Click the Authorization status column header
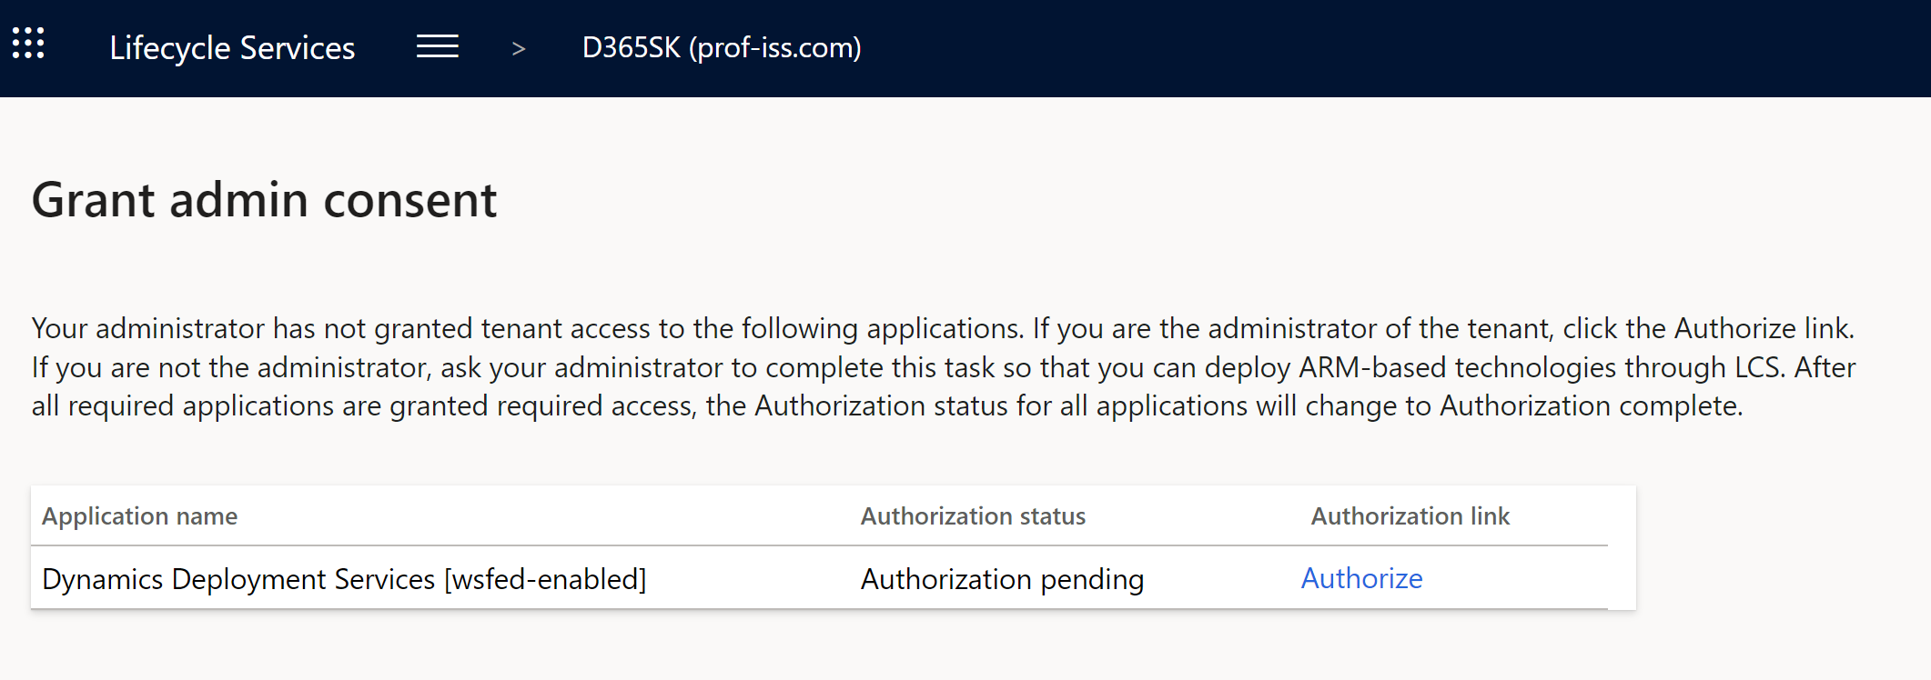Image resolution: width=1931 pixels, height=680 pixels. coord(973,515)
